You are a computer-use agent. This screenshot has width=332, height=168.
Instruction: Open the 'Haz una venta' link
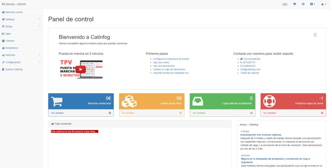tap(161, 62)
